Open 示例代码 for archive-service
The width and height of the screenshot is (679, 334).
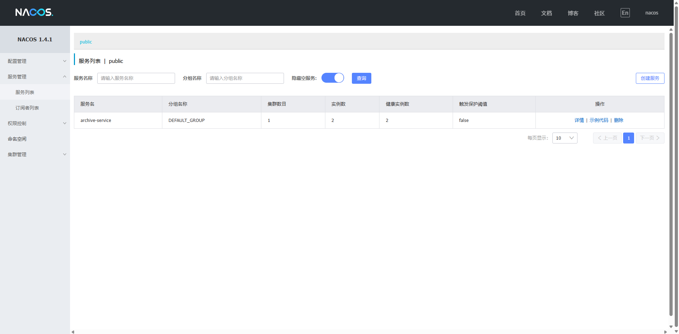click(599, 120)
